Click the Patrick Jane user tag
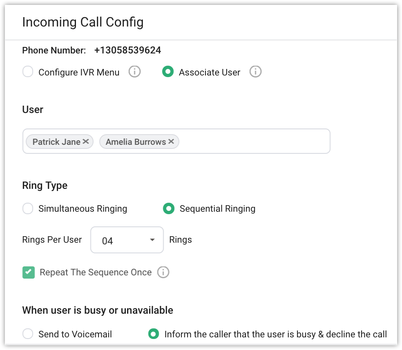Screen dimensions: 402x350 point(56,142)
